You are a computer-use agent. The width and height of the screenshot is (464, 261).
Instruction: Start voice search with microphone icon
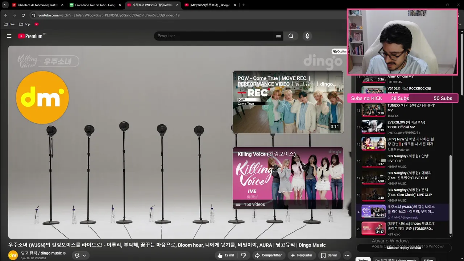[x=307, y=36]
